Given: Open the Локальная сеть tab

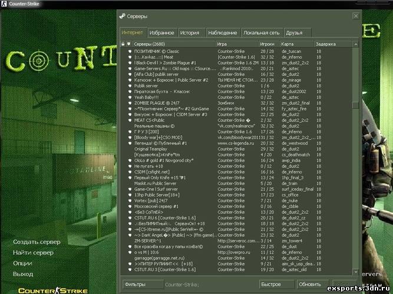Looking at the screenshot, I should (x=262, y=33).
